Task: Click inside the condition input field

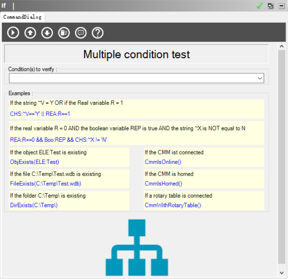Action: [131, 78]
